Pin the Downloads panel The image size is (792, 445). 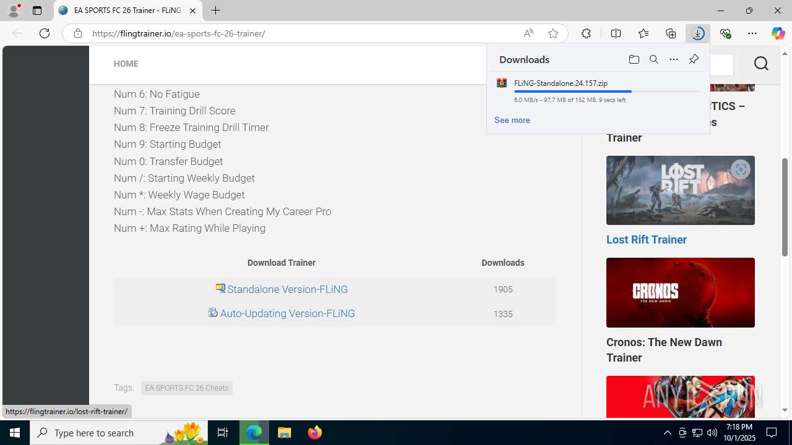(x=694, y=59)
